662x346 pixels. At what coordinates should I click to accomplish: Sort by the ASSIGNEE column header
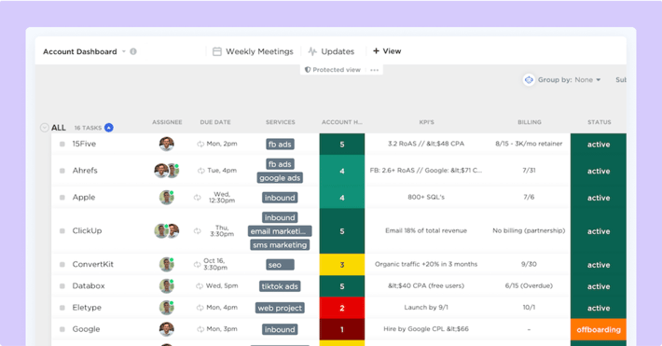pos(167,122)
